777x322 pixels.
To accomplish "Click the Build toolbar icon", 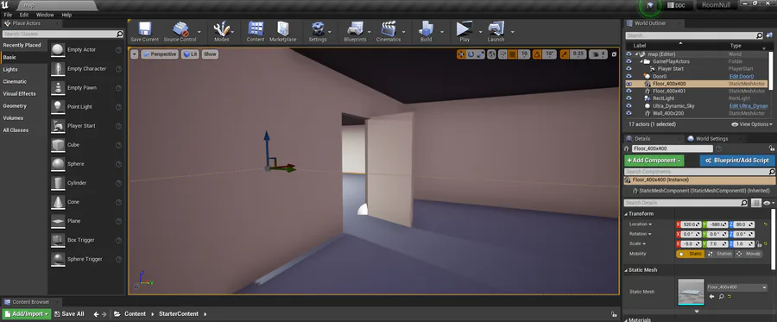I will 426,28.
